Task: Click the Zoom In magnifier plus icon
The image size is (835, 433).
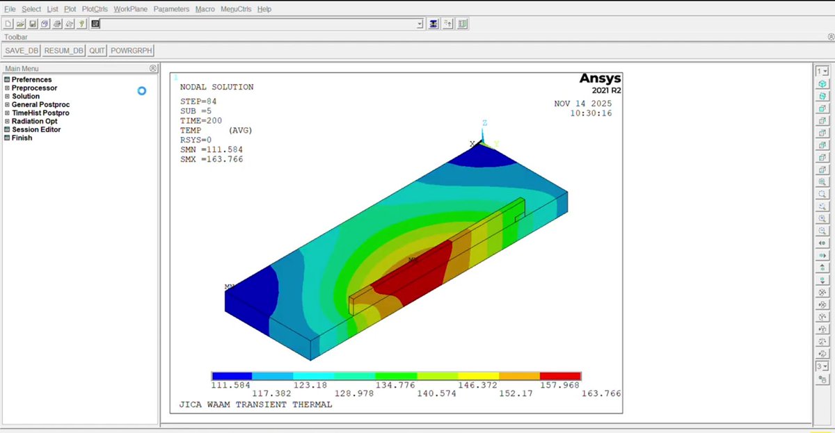Action: tap(822, 218)
